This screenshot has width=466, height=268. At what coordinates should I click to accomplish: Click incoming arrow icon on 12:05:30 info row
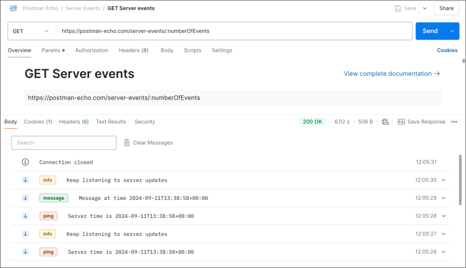[25, 180]
